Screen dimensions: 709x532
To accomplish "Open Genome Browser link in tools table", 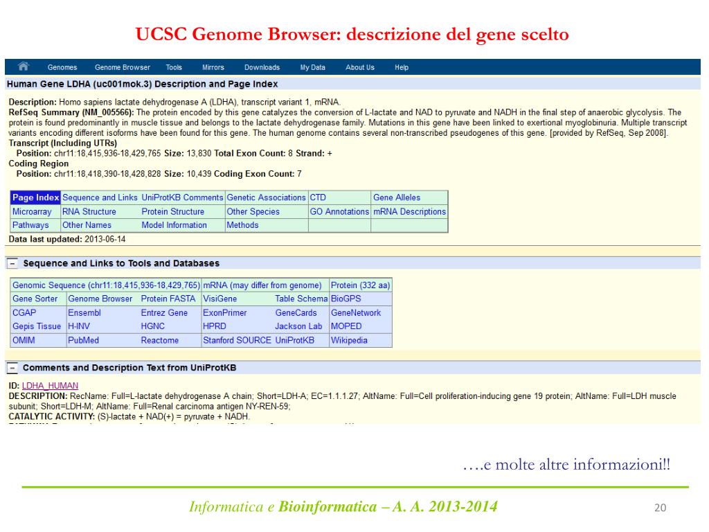I will point(100,299).
